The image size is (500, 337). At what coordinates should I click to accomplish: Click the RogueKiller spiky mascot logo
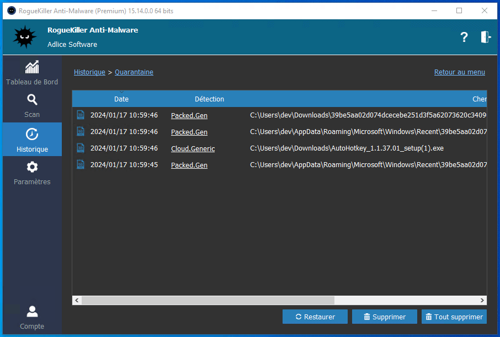point(24,37)
